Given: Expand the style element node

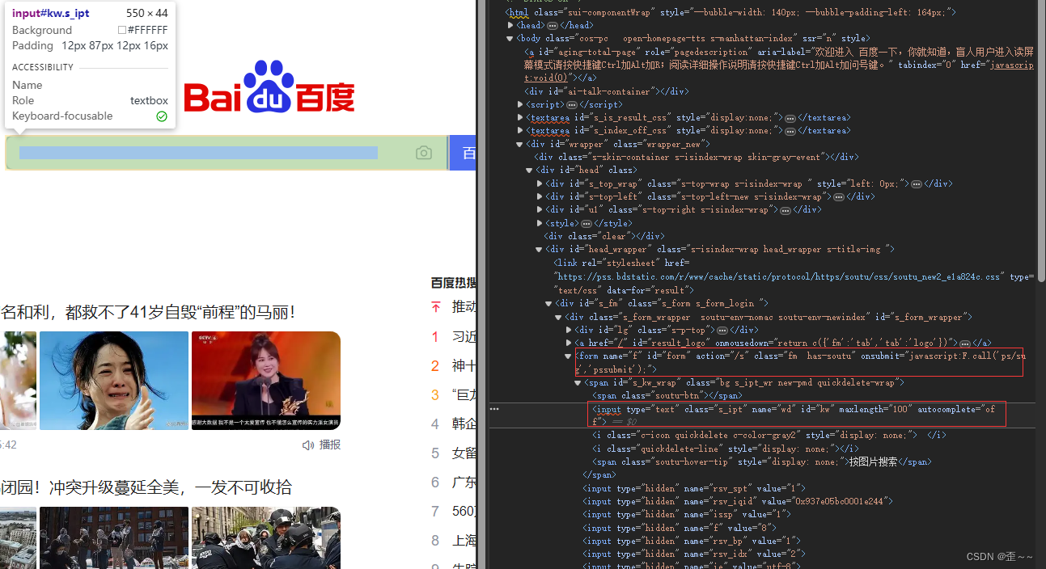Looking at the screenshot, I should [x=540, y=224].
